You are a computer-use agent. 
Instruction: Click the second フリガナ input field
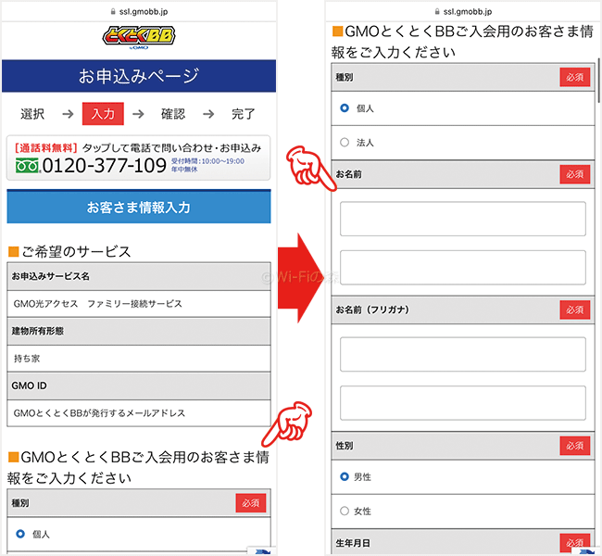tap(463, 403)
